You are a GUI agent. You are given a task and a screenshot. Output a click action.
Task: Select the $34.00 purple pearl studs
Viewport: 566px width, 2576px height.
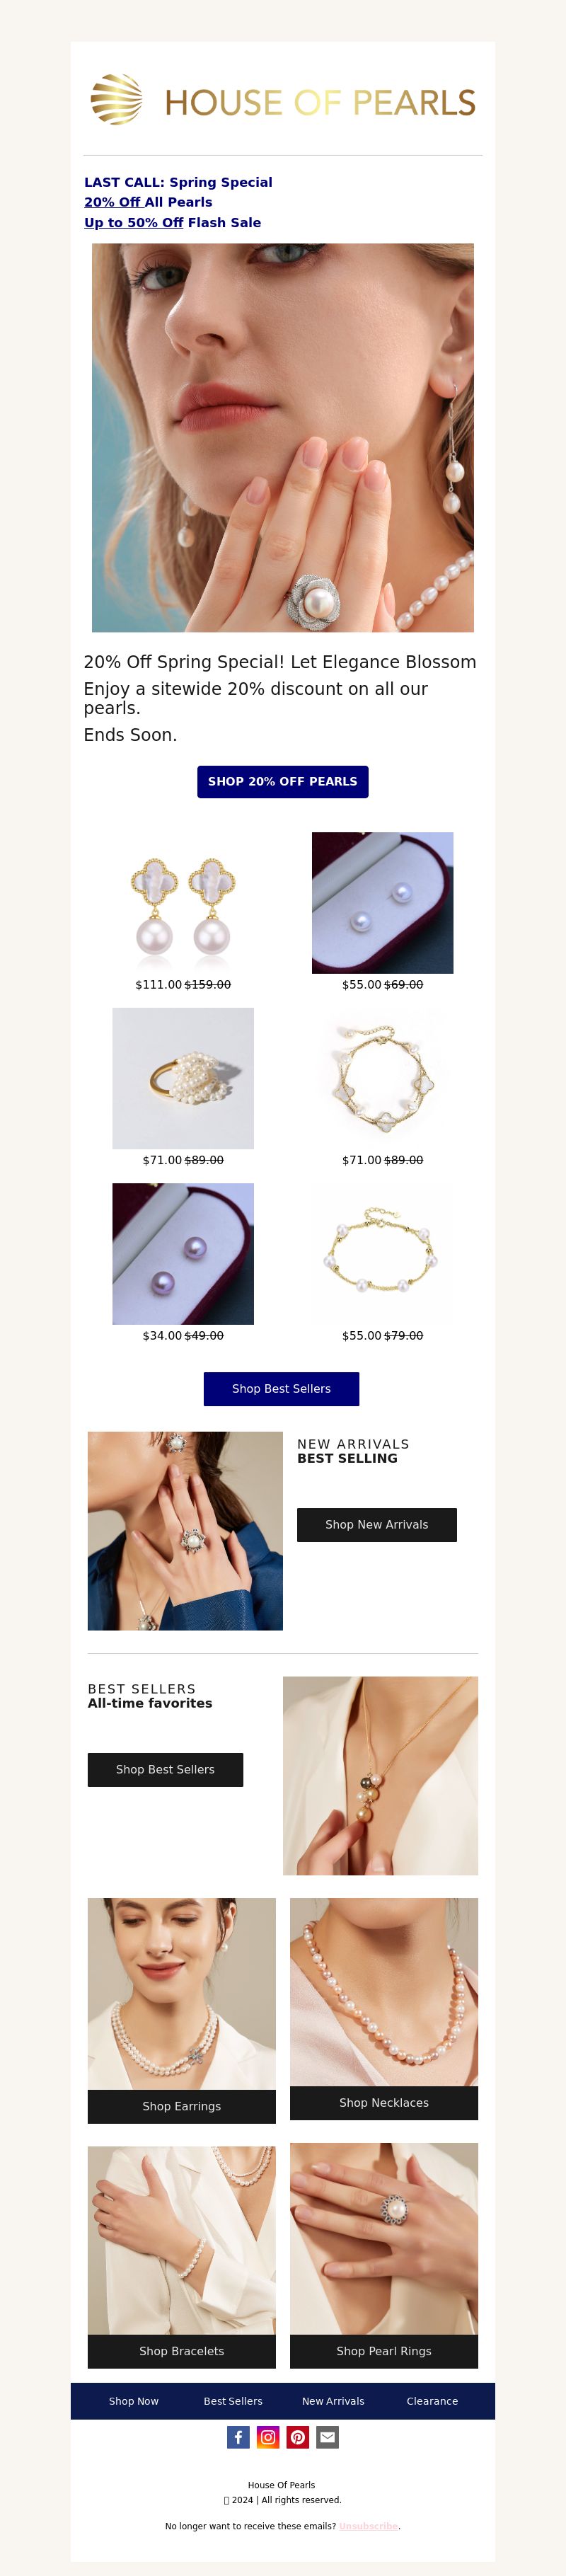(x=183, y=1254)
